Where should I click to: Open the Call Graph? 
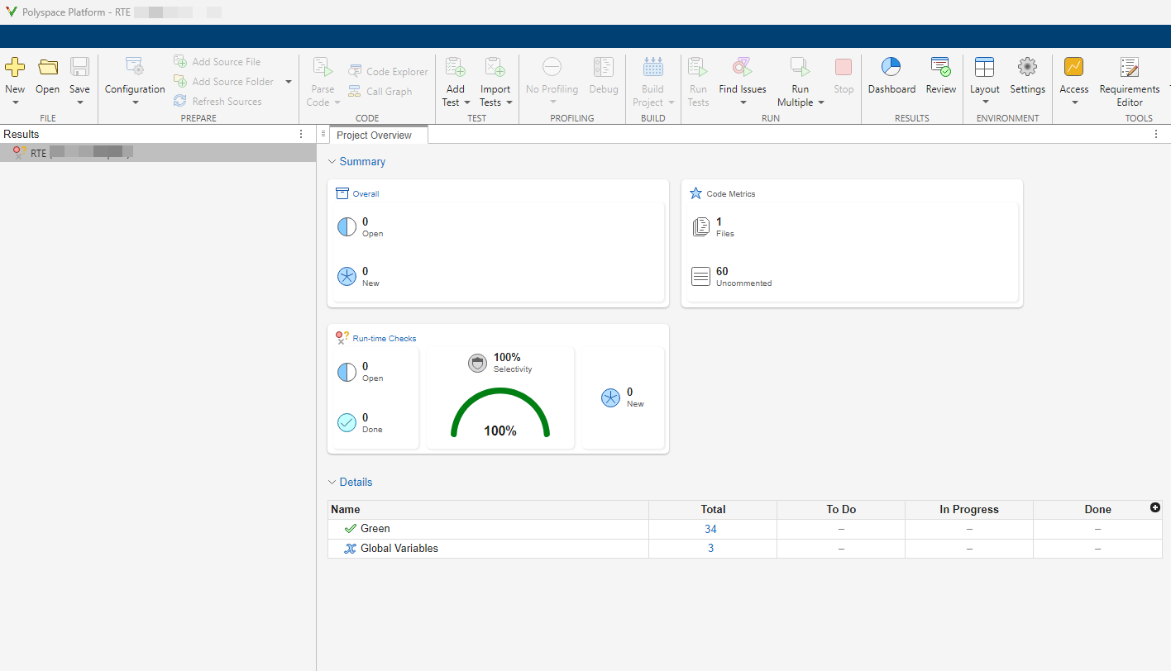point(380,91)
